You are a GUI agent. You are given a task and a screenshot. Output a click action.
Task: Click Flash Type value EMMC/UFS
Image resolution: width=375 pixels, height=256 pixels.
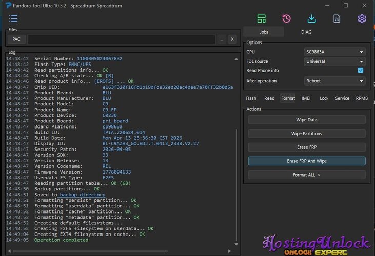(x=80, y=65)
